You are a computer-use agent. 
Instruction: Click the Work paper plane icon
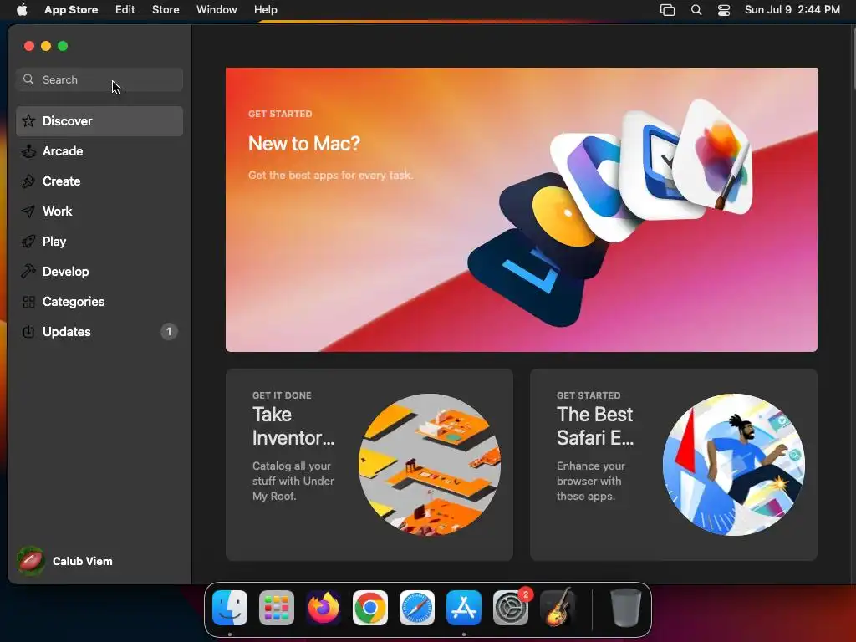(28, 211)
